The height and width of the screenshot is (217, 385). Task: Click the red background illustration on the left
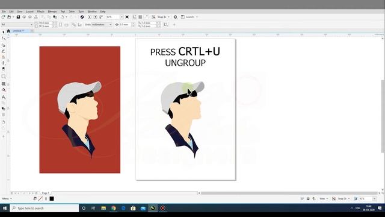[x=80, y=110]
